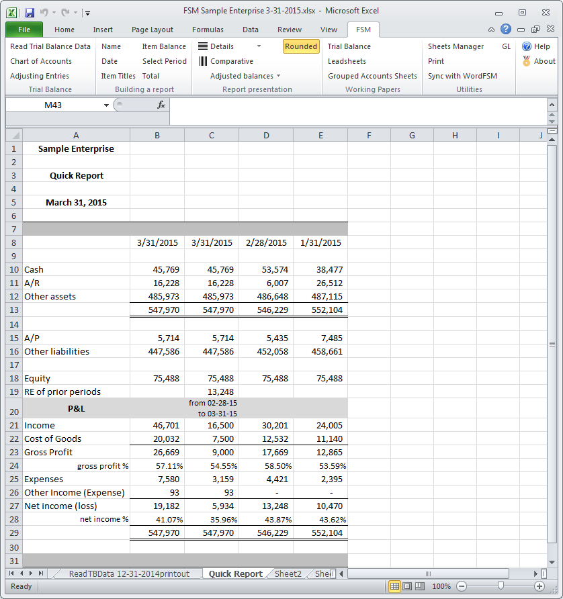Open the Formulas ribbon tab
This screenshot has width=563, height=599.
click(208, 30)
